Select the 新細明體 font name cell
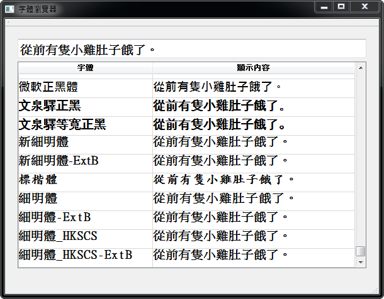Screen dimensions: 384x299 coord(85,144)
